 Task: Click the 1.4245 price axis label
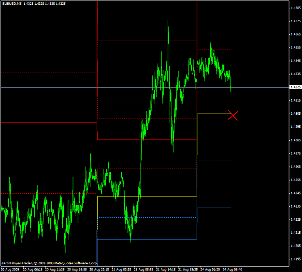pyautogui.click(x=296, y=193)
